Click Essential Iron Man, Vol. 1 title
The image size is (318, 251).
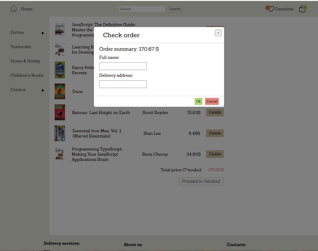click(97, 133)
